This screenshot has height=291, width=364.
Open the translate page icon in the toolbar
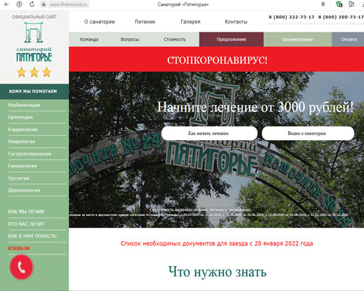(x=351, y=5)
